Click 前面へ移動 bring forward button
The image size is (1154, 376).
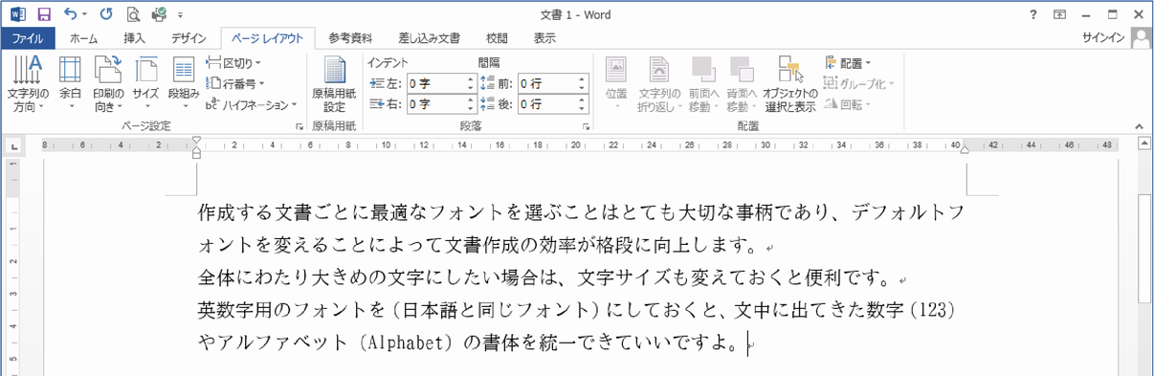pos(703,85)
